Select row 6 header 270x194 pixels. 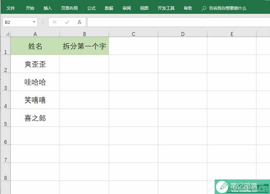6,136
